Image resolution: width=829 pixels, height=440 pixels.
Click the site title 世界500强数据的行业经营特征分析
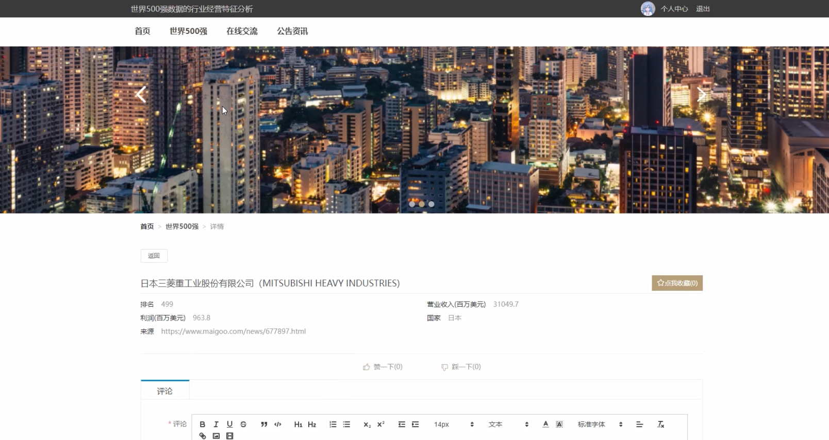coord(192,9)
